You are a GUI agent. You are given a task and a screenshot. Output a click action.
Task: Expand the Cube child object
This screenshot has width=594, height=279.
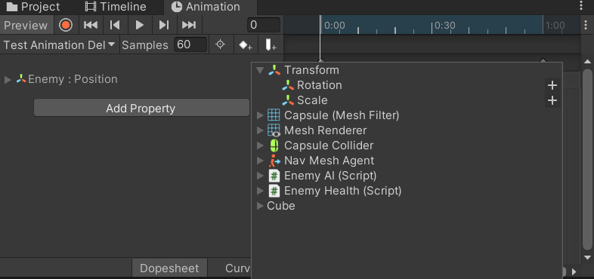coord(260,206)
